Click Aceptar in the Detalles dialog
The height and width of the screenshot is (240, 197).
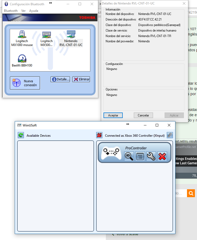(x=113, y=115)
